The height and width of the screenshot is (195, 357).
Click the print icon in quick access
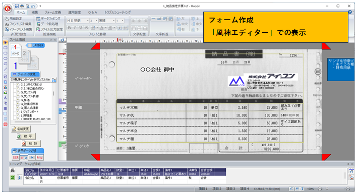pos(22,6)
